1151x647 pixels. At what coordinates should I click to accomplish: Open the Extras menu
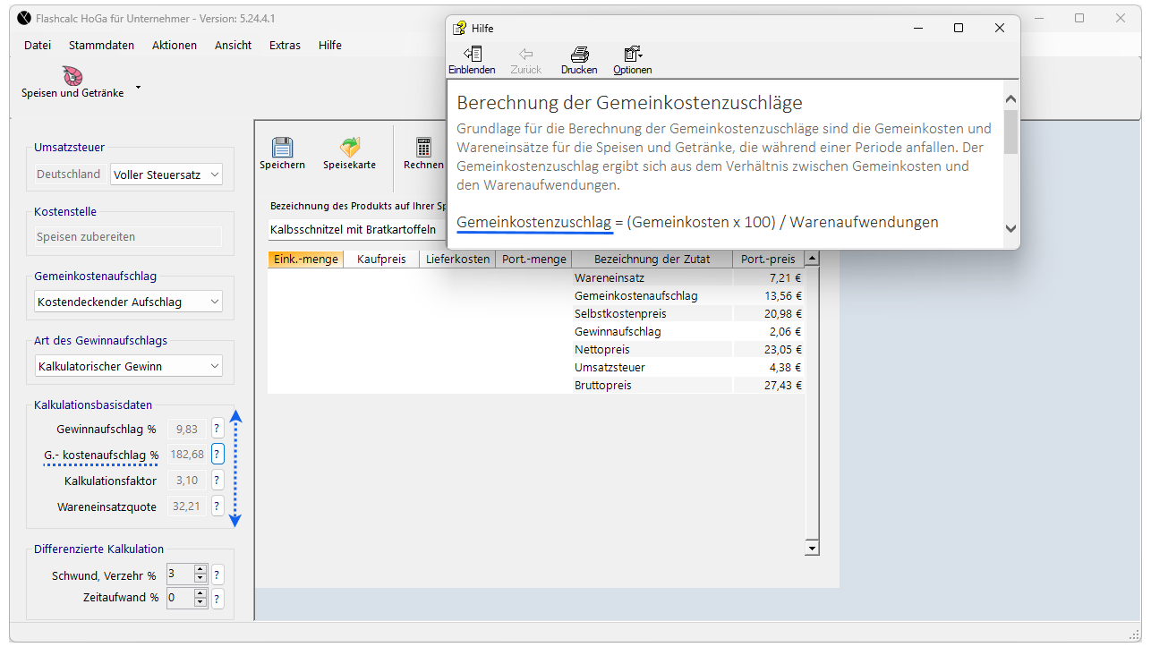[285, 46]
